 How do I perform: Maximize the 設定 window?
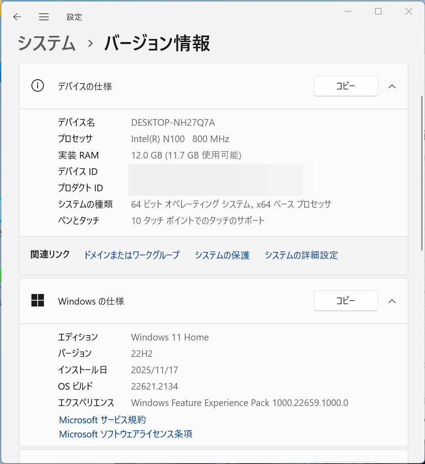tap(378, 12)
